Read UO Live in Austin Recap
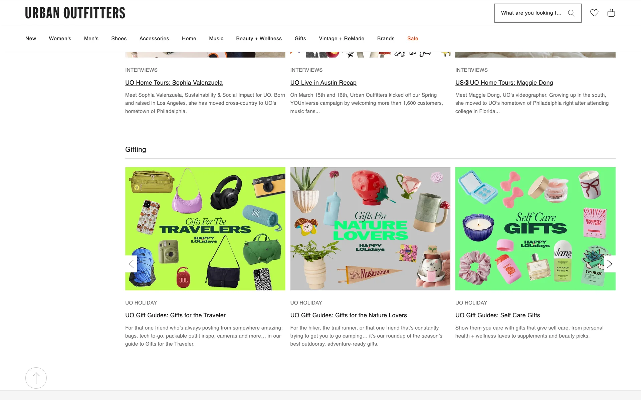641x400 pixels. [x=323, y=83]
